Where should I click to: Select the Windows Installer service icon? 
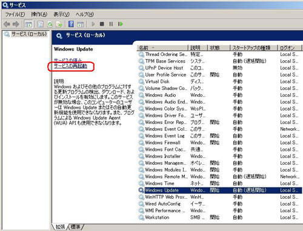[141, 156]
